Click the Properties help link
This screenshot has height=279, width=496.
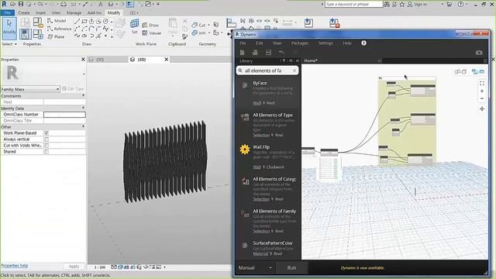(15, 266)
